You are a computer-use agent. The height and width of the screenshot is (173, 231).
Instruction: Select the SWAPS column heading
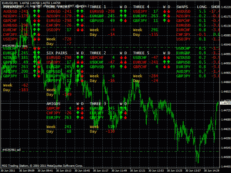coord(182,7)
